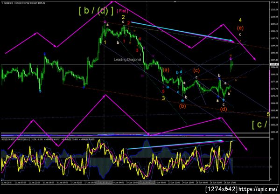Screen dimensions: 280x194
Task: Click the '17 Jun 02:00' time axis label
Action: [x=76, y=183]
